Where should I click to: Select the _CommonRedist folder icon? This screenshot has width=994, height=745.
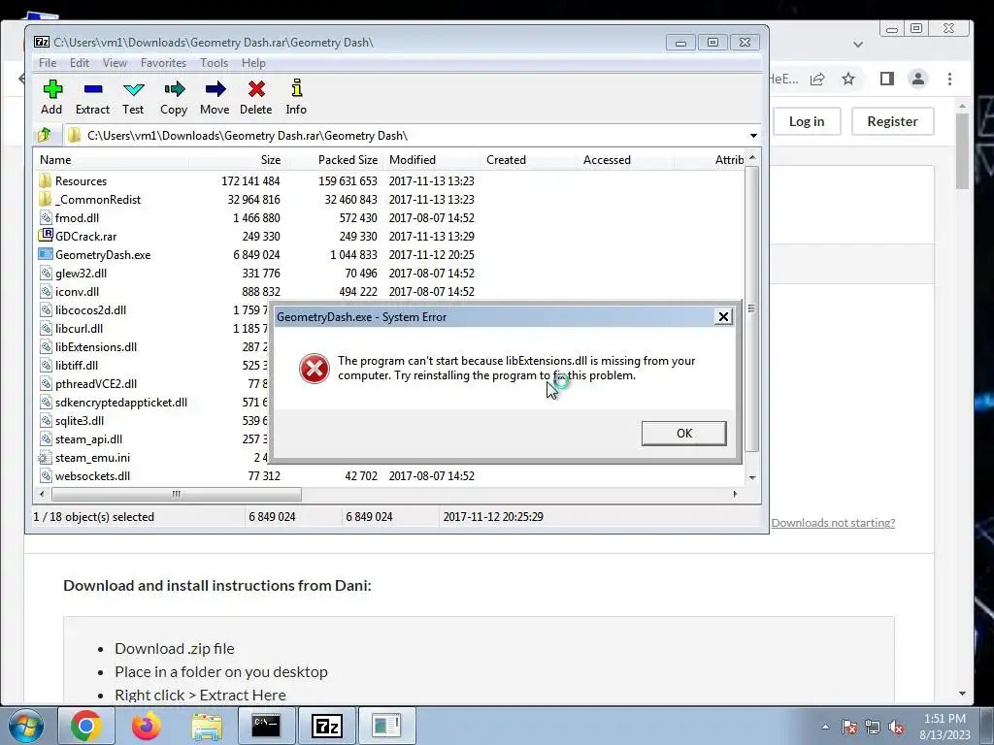45,199
